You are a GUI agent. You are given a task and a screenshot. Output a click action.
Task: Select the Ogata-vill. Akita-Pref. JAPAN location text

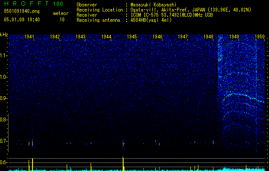coord(191,10)
